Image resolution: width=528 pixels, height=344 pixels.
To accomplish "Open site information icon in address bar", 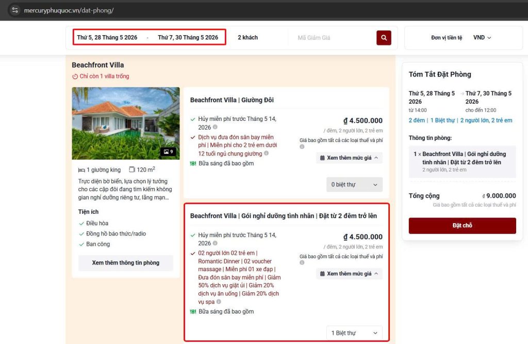I will coord(14,10).
